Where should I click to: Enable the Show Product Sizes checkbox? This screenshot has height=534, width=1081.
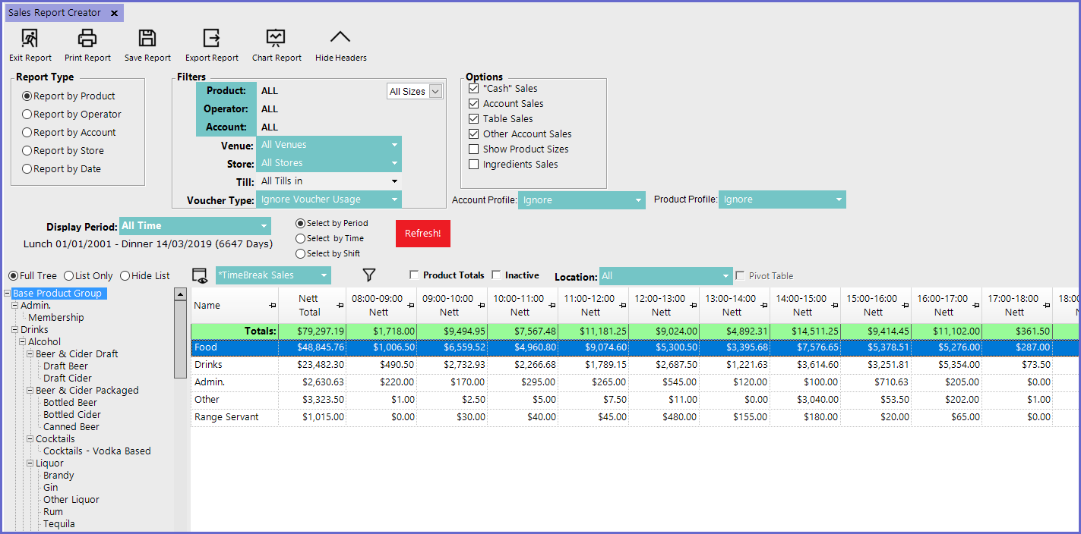point(474,149)
